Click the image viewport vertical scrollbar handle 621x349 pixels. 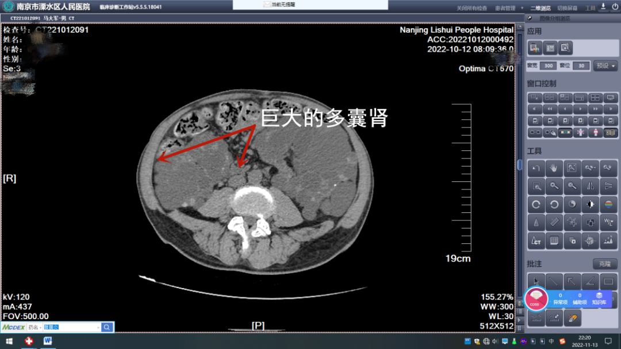(520, 164)
